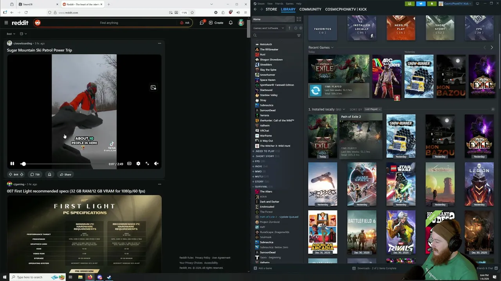
Task: Click the Reddit video picture-in-picture icon
Action: (153, 87)
